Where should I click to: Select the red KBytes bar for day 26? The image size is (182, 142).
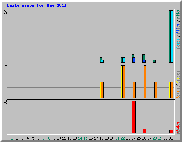[144, 131]
